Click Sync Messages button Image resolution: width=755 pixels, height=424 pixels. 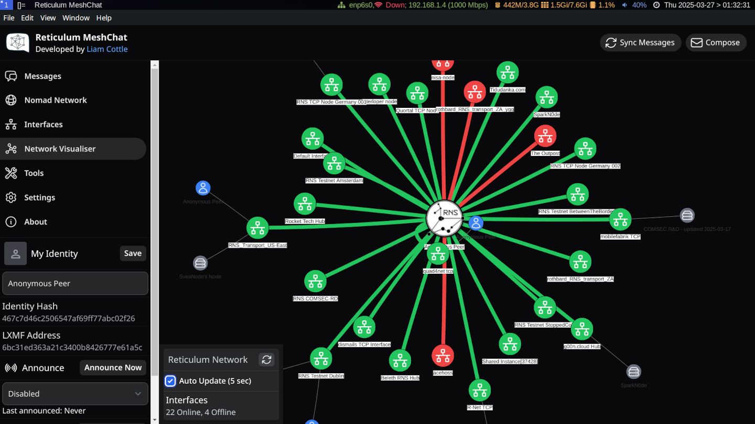641,43
